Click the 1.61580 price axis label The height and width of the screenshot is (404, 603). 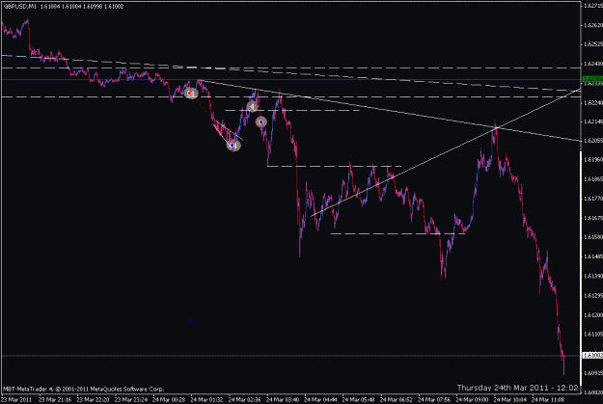click(x=593, y=237)
